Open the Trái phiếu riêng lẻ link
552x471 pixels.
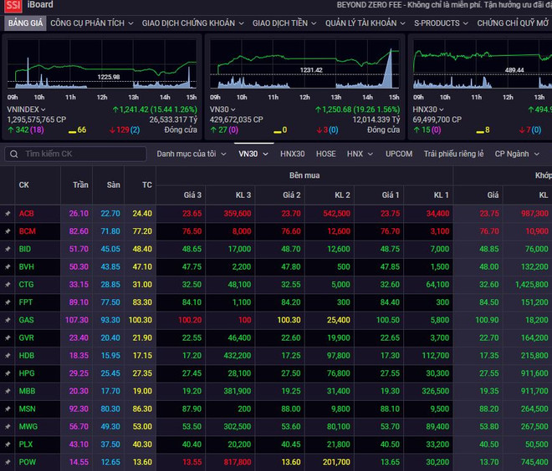(x=453, y=154)
